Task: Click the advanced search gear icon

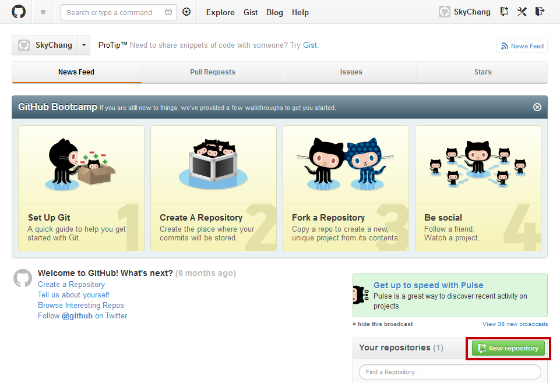Action: pyautogui.click(x=186, y=12)
